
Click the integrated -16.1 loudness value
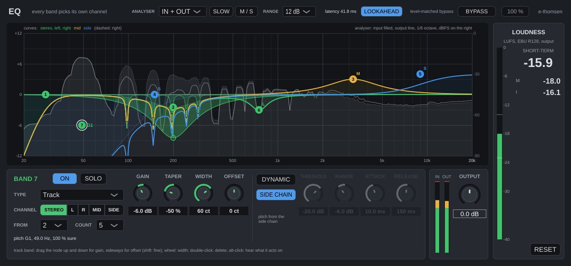551,93
